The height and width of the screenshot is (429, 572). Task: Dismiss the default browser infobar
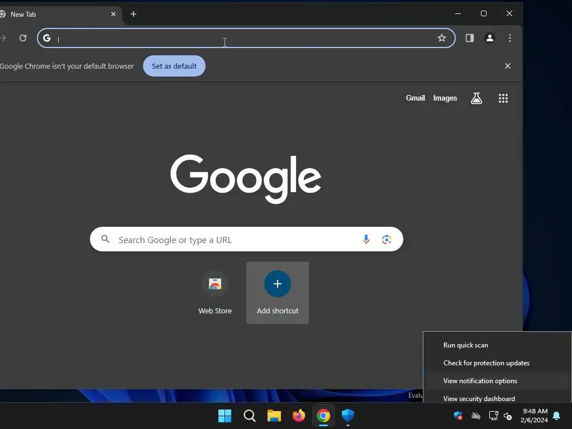tap(507, 66)
